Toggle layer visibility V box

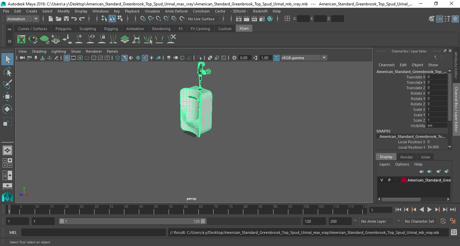(x=382, y=180)
